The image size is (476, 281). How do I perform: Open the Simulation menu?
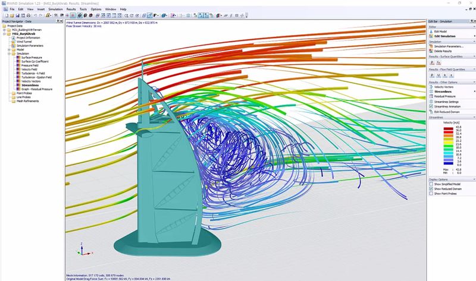click(55, 10)
